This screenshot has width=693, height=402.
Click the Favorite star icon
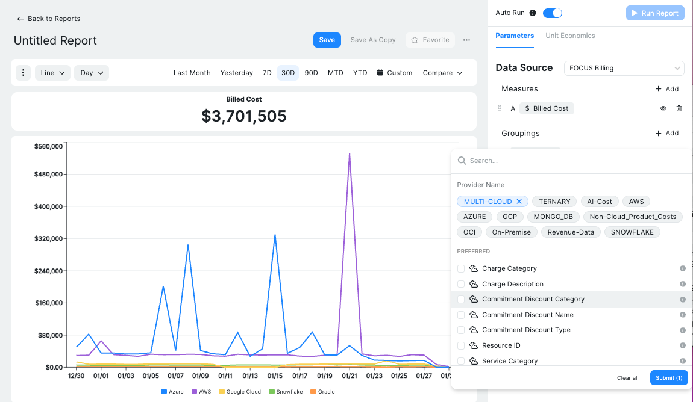[x=415, y=40]
